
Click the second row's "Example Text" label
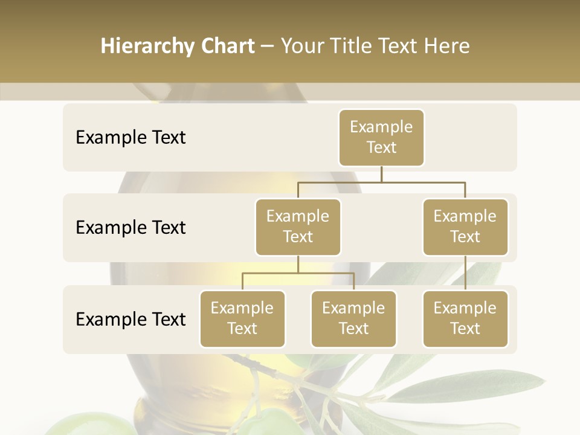130,228
